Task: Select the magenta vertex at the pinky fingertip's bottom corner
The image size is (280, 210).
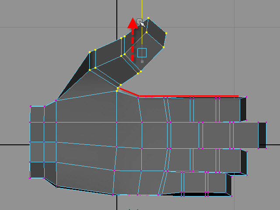Action: coord(231,196)
